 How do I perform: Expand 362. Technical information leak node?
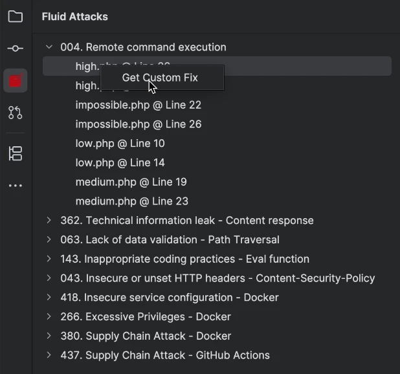pyautogui.click(x=49, y=221)
